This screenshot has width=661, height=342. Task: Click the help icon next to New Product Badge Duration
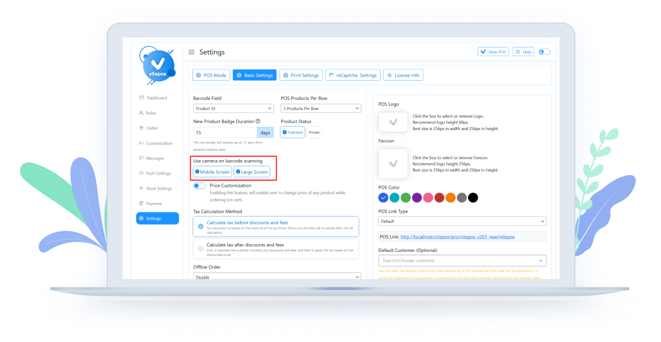point(258,121)
